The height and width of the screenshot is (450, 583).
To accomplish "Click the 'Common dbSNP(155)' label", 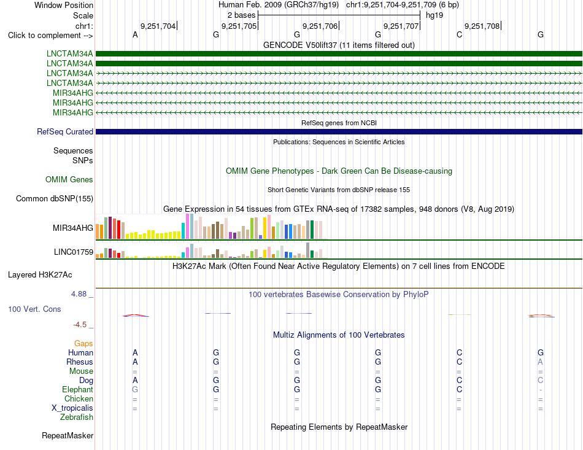I will pos(55,198).
